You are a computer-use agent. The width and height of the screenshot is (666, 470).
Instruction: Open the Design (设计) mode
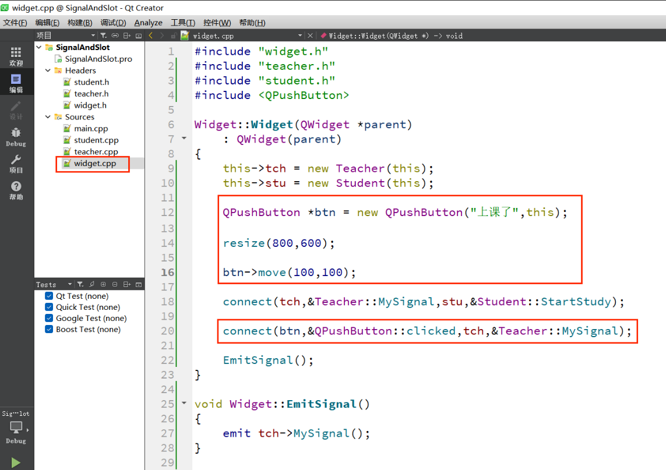click(x=16, y=111)
